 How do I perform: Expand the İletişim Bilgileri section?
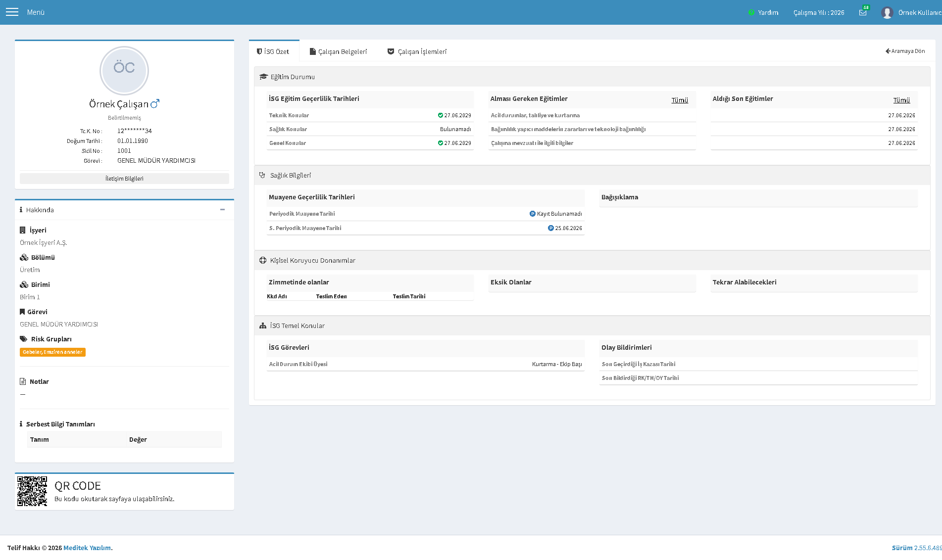coord(124,179)
